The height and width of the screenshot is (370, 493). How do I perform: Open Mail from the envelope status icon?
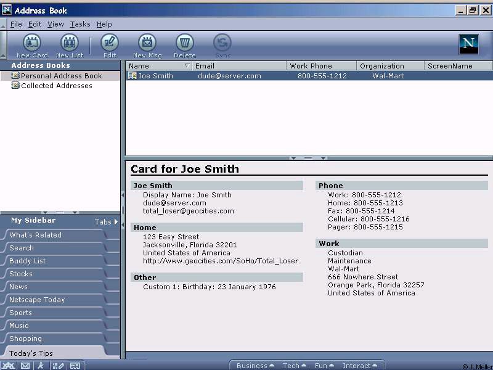point(25,366)
